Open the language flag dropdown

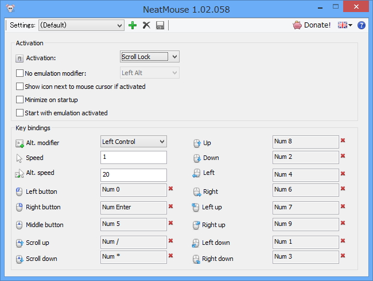(x=345, y=25)
